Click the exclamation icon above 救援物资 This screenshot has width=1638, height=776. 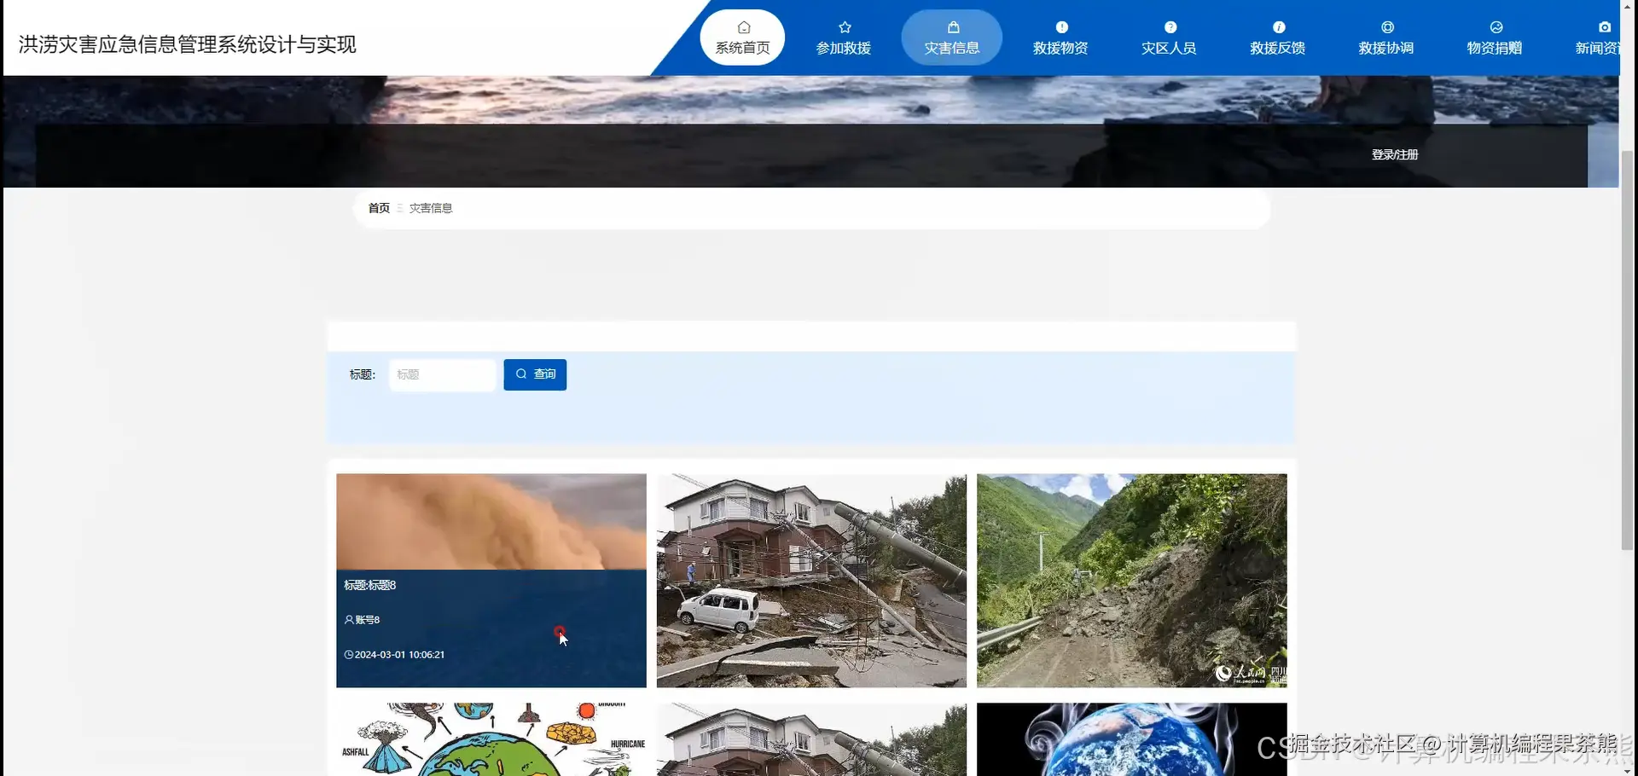tap(1061, 27)
